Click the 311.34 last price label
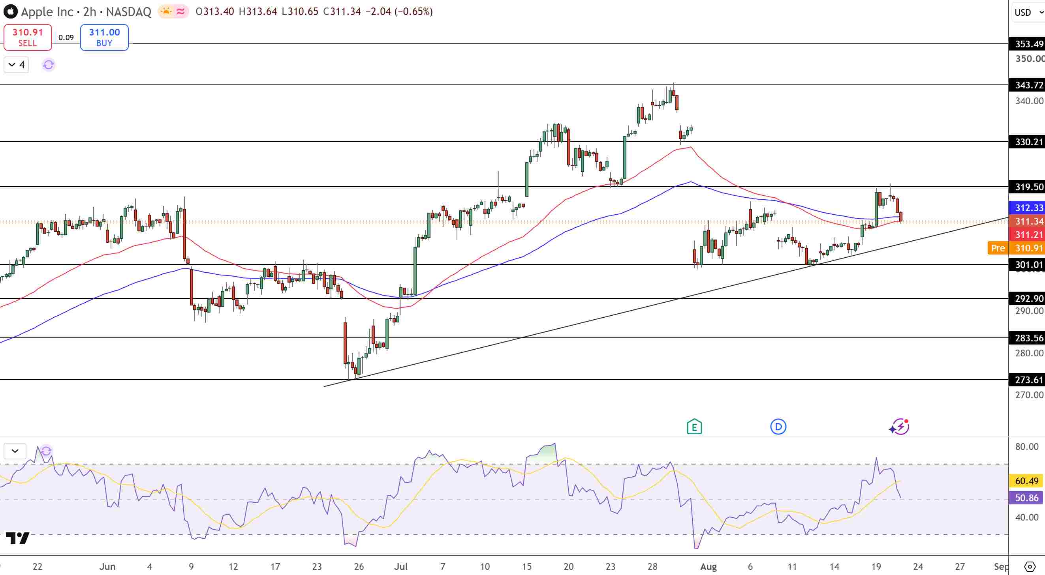The image size is (1045, 575). click(1027, 221)
